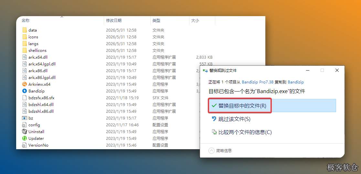Click the 2022/11/17 16:46 date cell
The image size is (361, 174).
(122, 125)
